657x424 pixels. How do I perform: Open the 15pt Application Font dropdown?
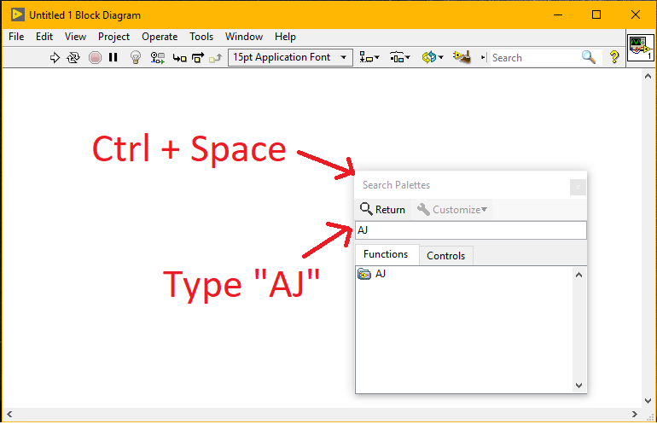(x=290, y=58)
